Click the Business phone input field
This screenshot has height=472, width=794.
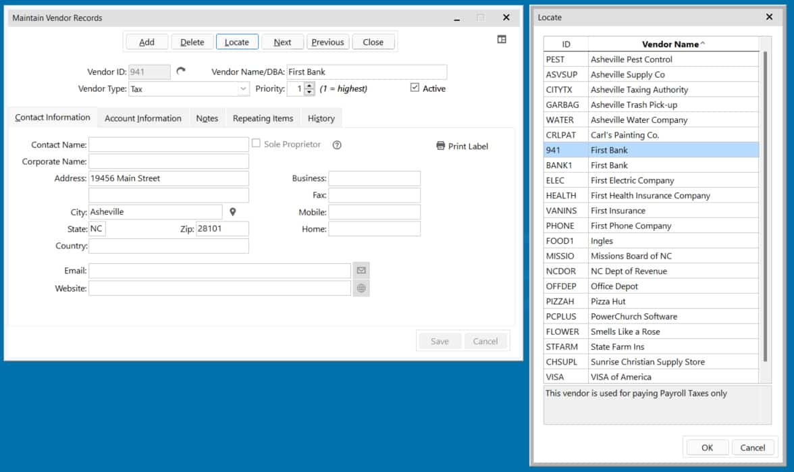pos(374,178)
